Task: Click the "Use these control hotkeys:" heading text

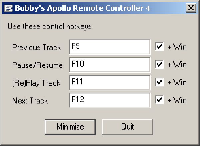Action: tap(50, 26)
